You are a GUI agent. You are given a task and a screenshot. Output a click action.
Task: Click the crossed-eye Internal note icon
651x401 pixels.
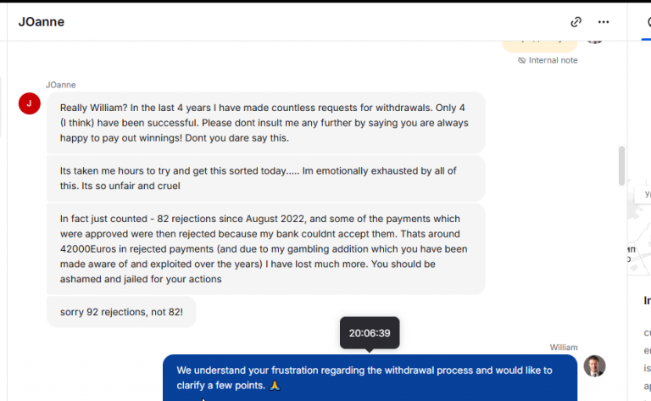click(521, 60)
